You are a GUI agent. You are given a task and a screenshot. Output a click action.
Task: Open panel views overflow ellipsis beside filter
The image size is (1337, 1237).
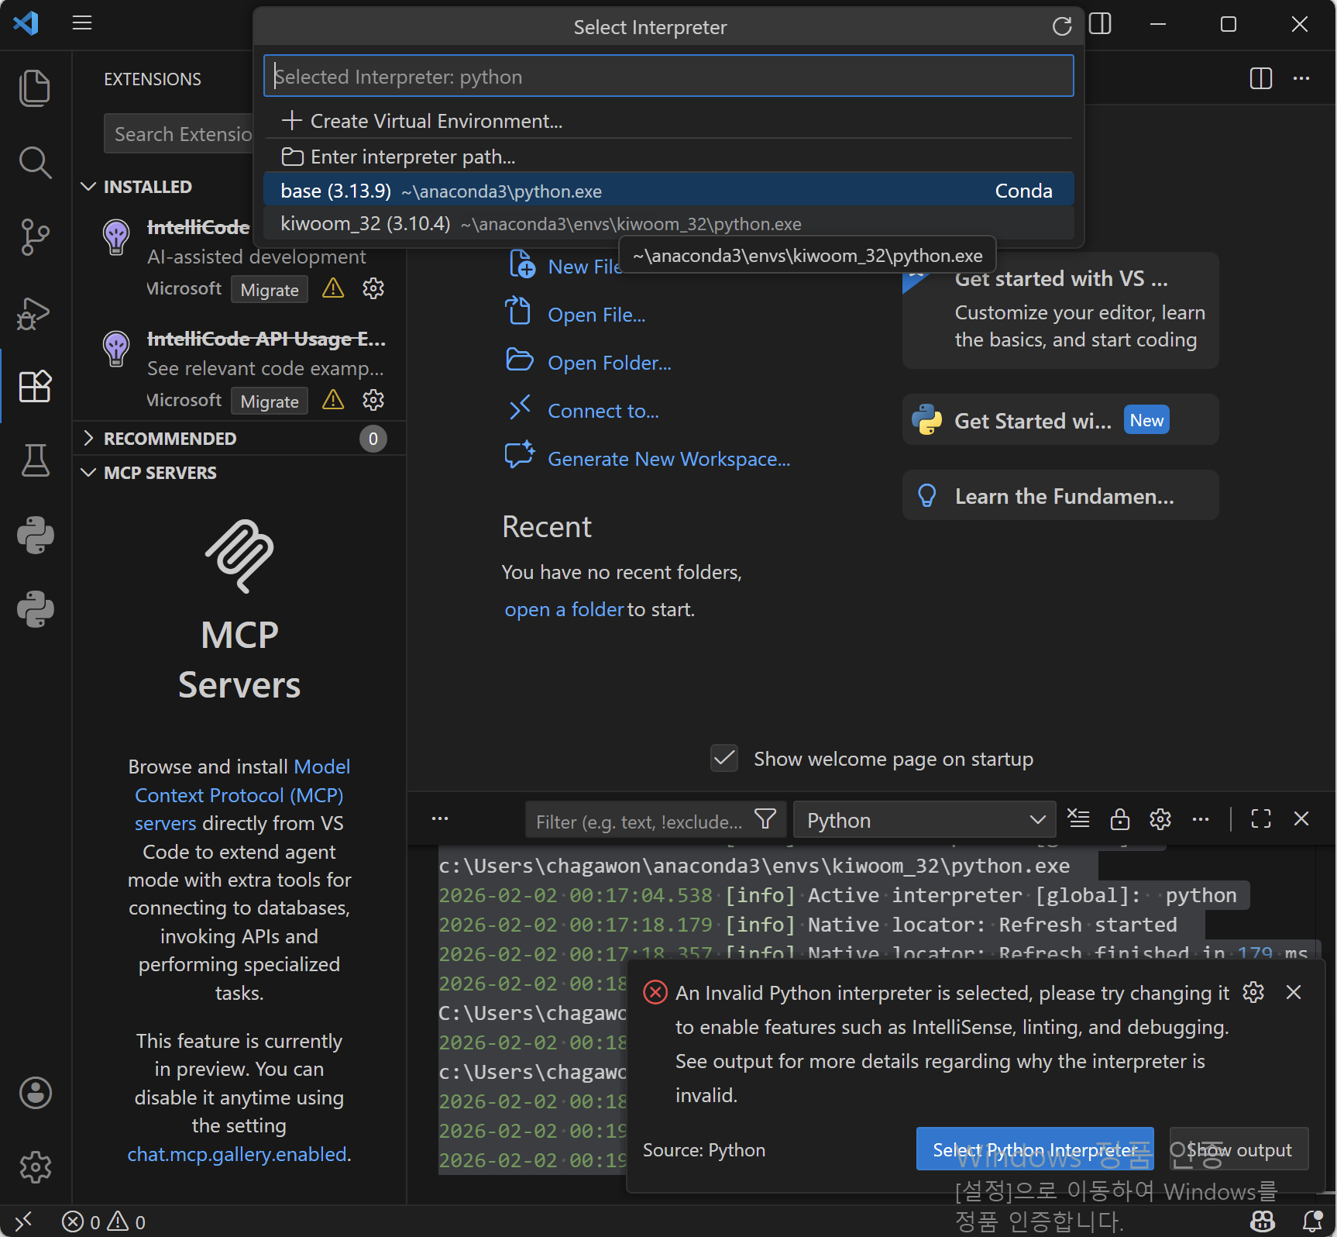[x=440, y=819]
